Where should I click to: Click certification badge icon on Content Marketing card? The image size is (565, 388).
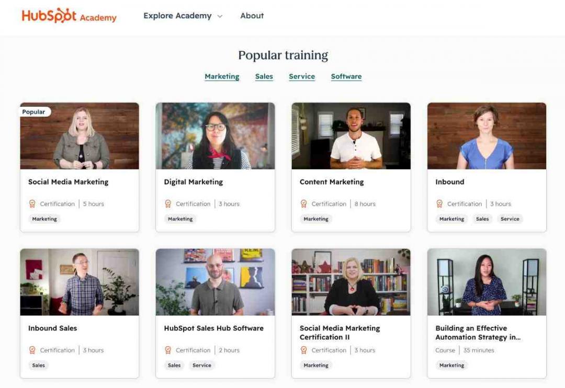(x=304, y=204)
